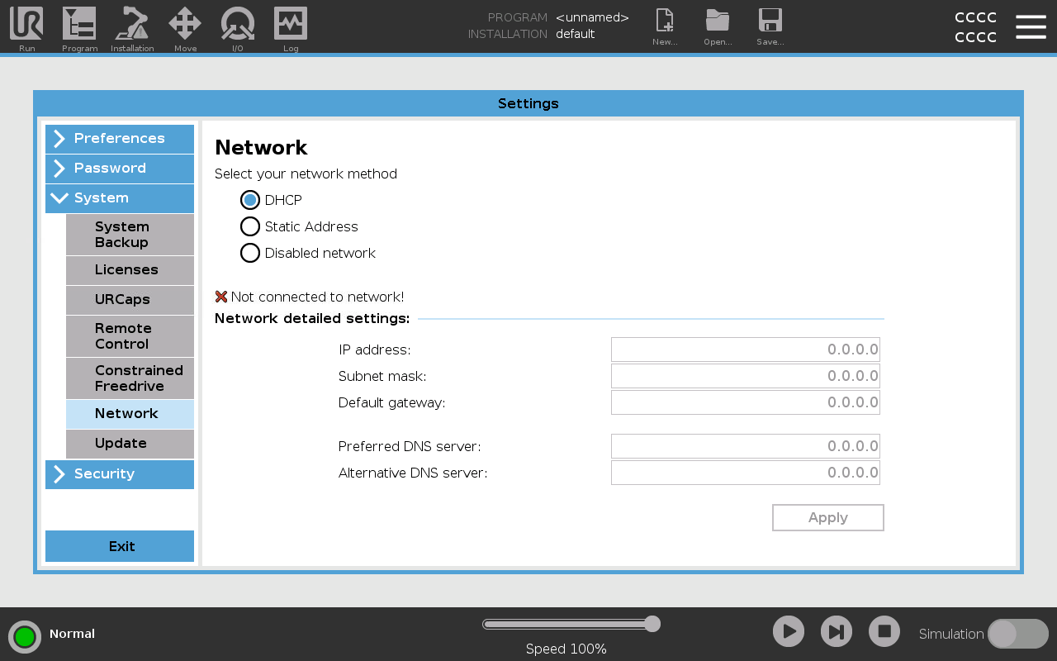1057x661 pixels.
Task: Click the Preferred DNS server field
Action: point(746,446)
